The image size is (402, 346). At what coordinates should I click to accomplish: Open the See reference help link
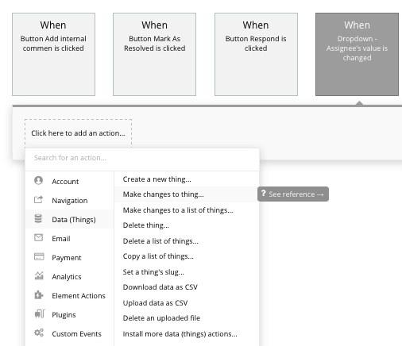pyautogui.click(x=293, y=194)
